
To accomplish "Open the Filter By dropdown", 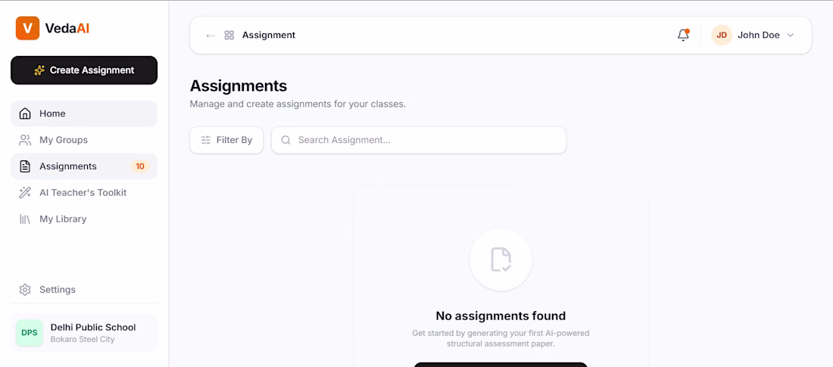I will (226, 140).
